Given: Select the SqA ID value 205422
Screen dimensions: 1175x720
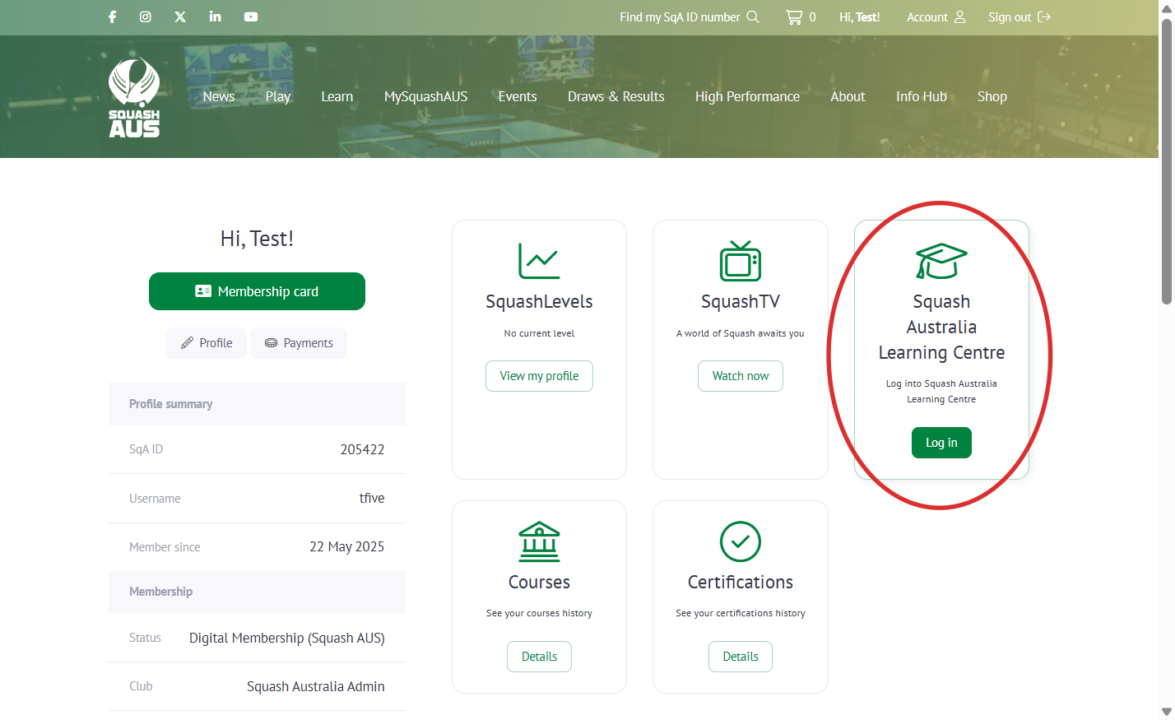Looking at the screenshot, I should pos(362,449).
